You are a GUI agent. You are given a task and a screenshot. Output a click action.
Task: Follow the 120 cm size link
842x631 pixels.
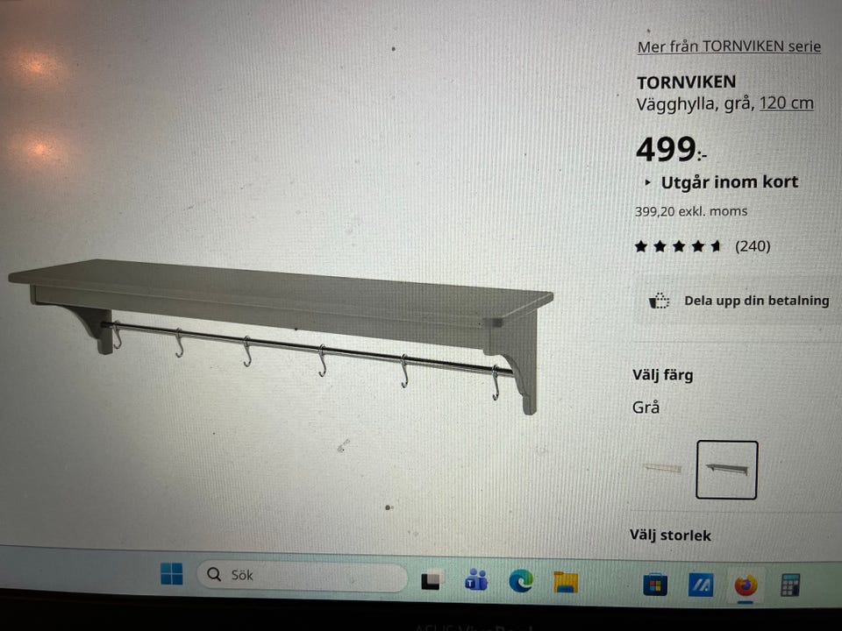coord(786,103)
